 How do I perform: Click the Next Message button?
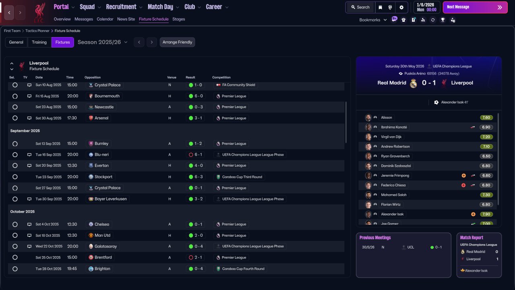point(475,7)
